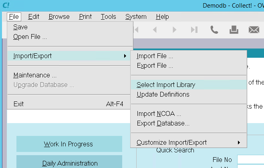Choose Update Definitions
This screenshot has width=264, height=168.
pyautogui.click(x=189, y=94)
